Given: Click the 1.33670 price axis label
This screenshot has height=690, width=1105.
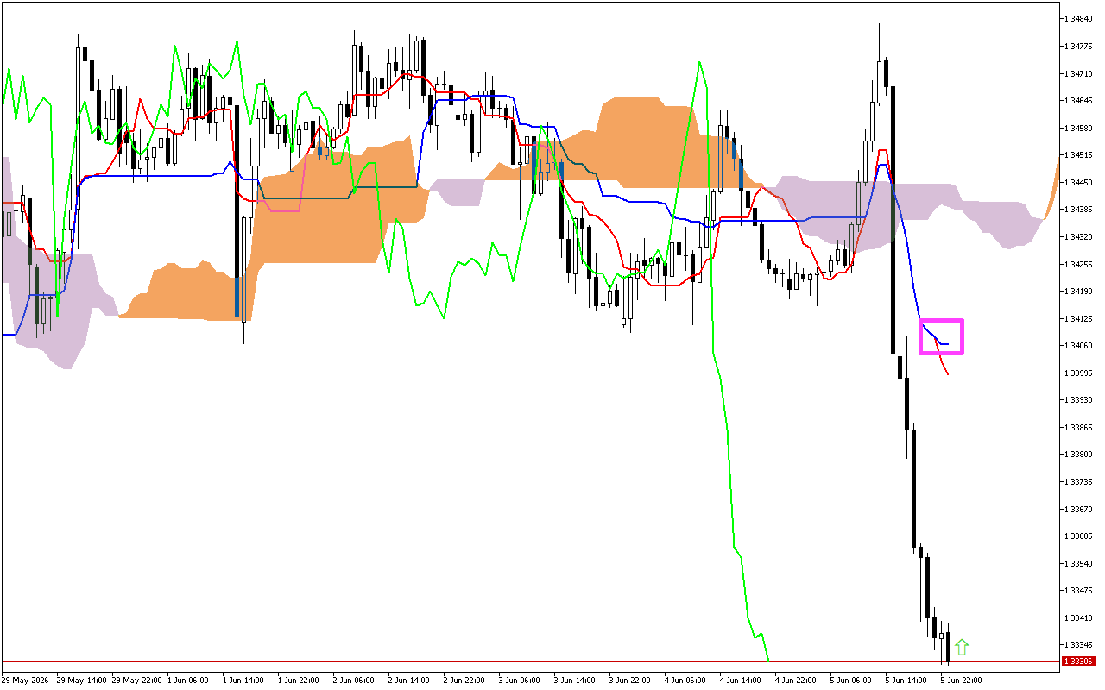Looking at the screenshot, I should pyautogui.click(x=1079, y=510).
